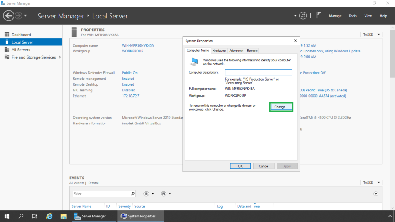
Task: Open the Tools menu
Action: [353, 16]
